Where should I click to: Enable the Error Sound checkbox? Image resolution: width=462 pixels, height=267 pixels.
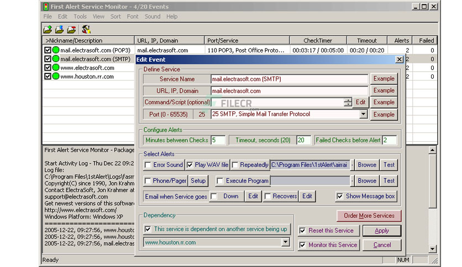(x=148, y=165)
